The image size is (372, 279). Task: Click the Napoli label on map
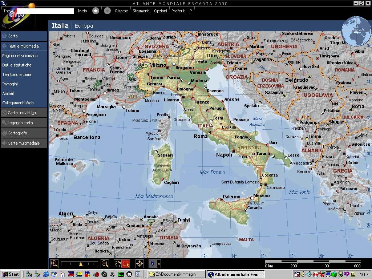click(x=224, y=155)
